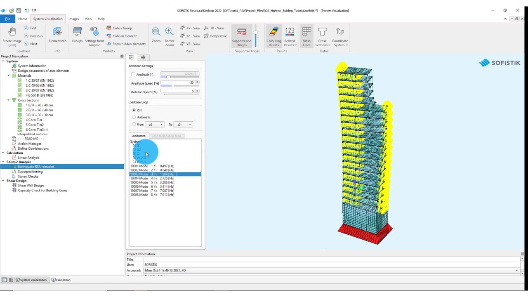Toggle Perspective view
The image size is (528, 297).
pyautogui.click(x=215, y=36)
